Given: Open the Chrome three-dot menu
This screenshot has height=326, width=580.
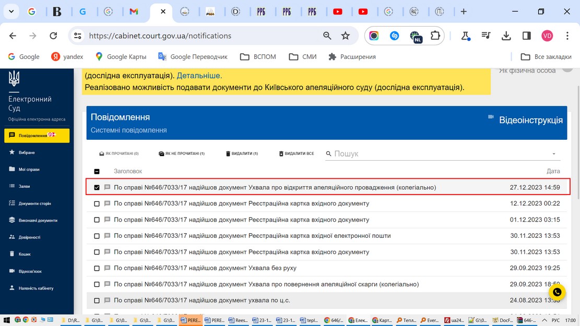Looking at the screenshot, I should tap(567, 36).
